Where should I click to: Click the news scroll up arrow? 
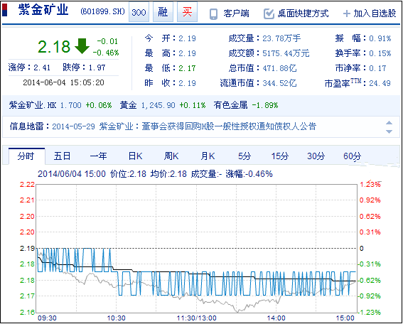[389, 123]
